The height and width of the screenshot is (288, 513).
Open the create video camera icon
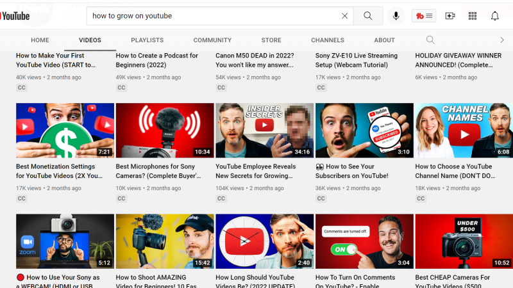[x=450, y=16]
